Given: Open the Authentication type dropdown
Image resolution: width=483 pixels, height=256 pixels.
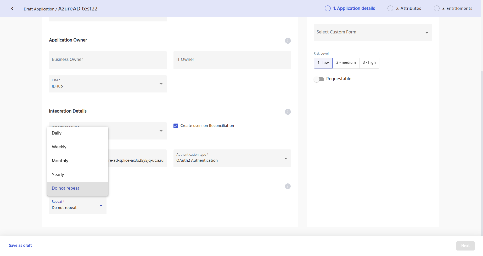Looking at the screenshot, I should point(232,158).
